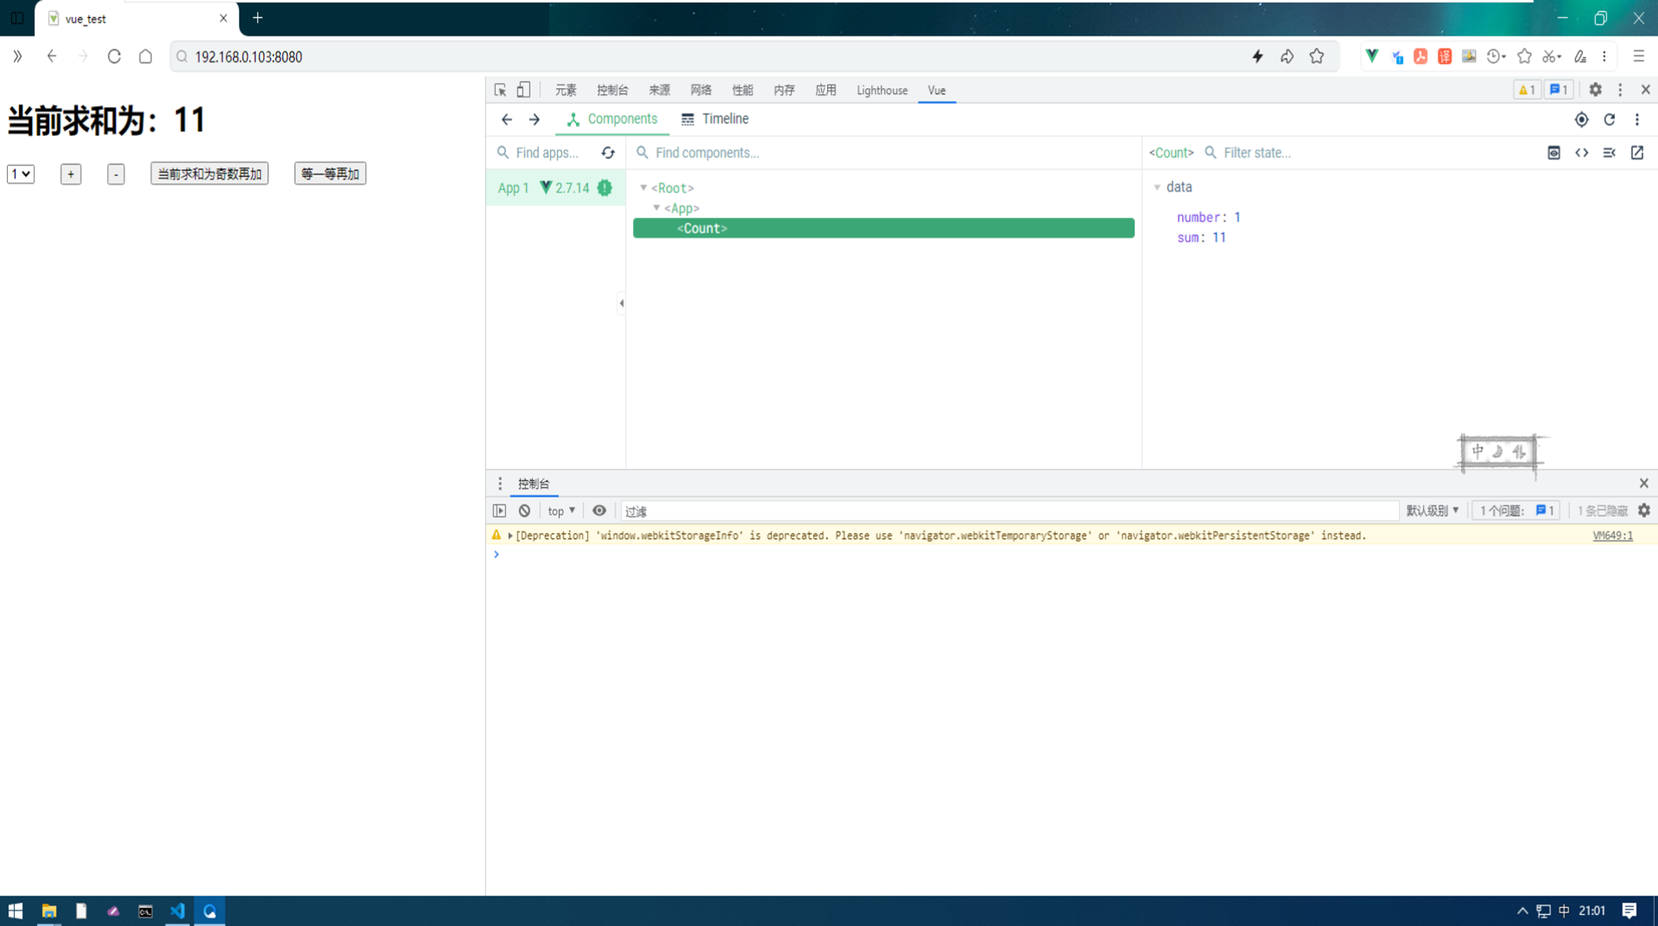Click the console 过滤 filter field
Image resolution: width=1658 pixels, height=926 pixels.
click(x=1009, y=511)
